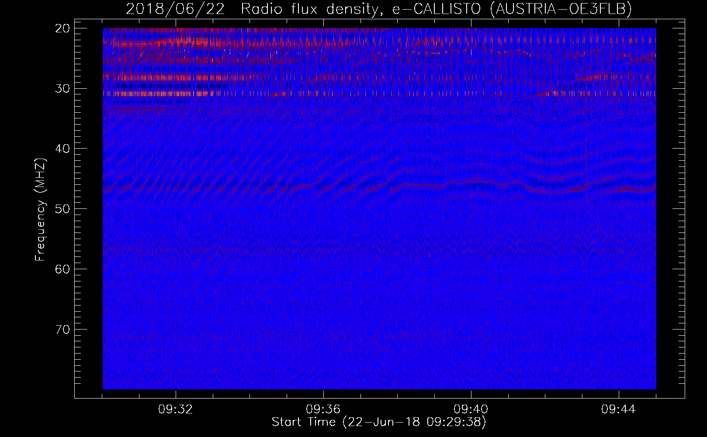Click the 09:40 time tick label
This screenshot has width=707, height=437.
point(471,409)
